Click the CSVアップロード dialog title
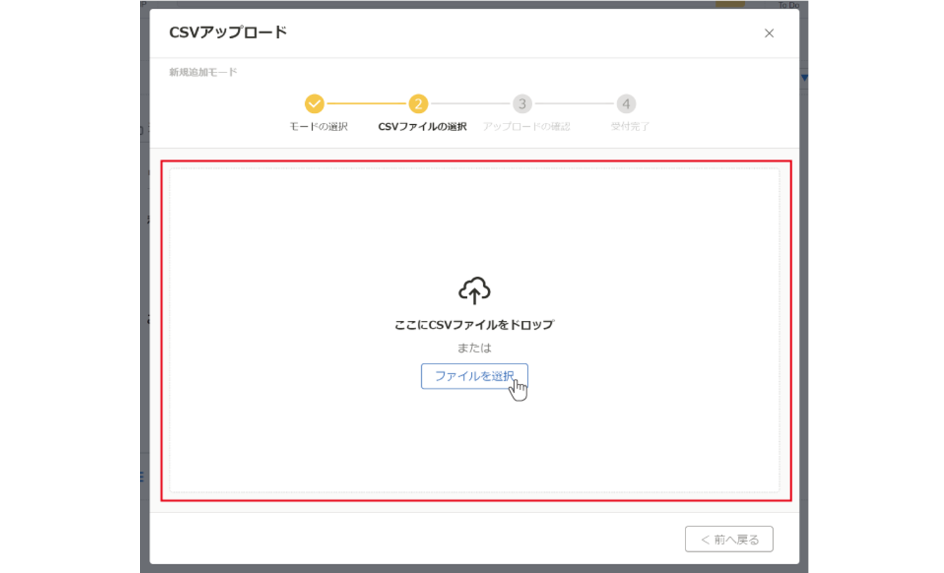 [x=228, y=33]
